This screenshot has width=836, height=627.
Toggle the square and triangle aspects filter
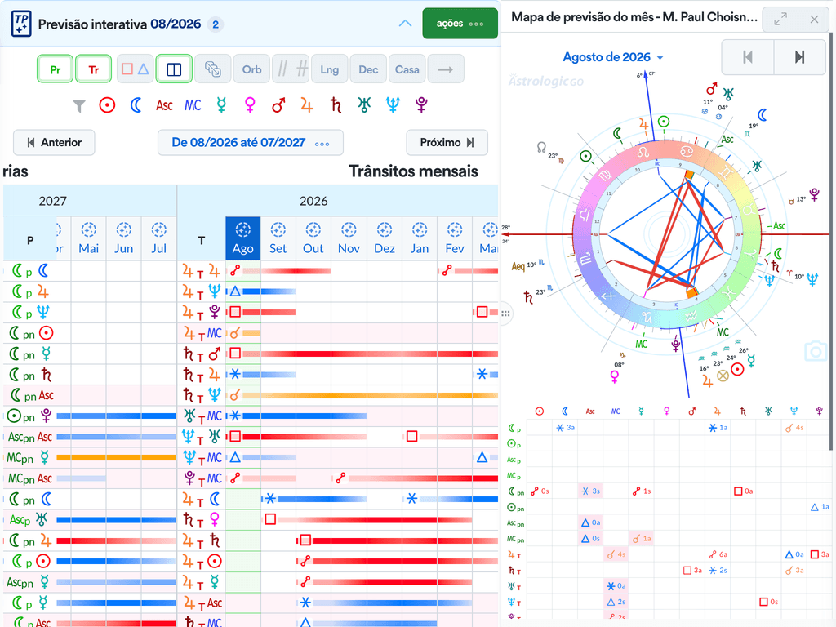tap(136, 69)
